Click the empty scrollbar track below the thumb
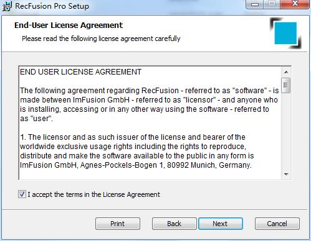The width and height of the screenshot is (311, 241). click(x=286, y=131)
